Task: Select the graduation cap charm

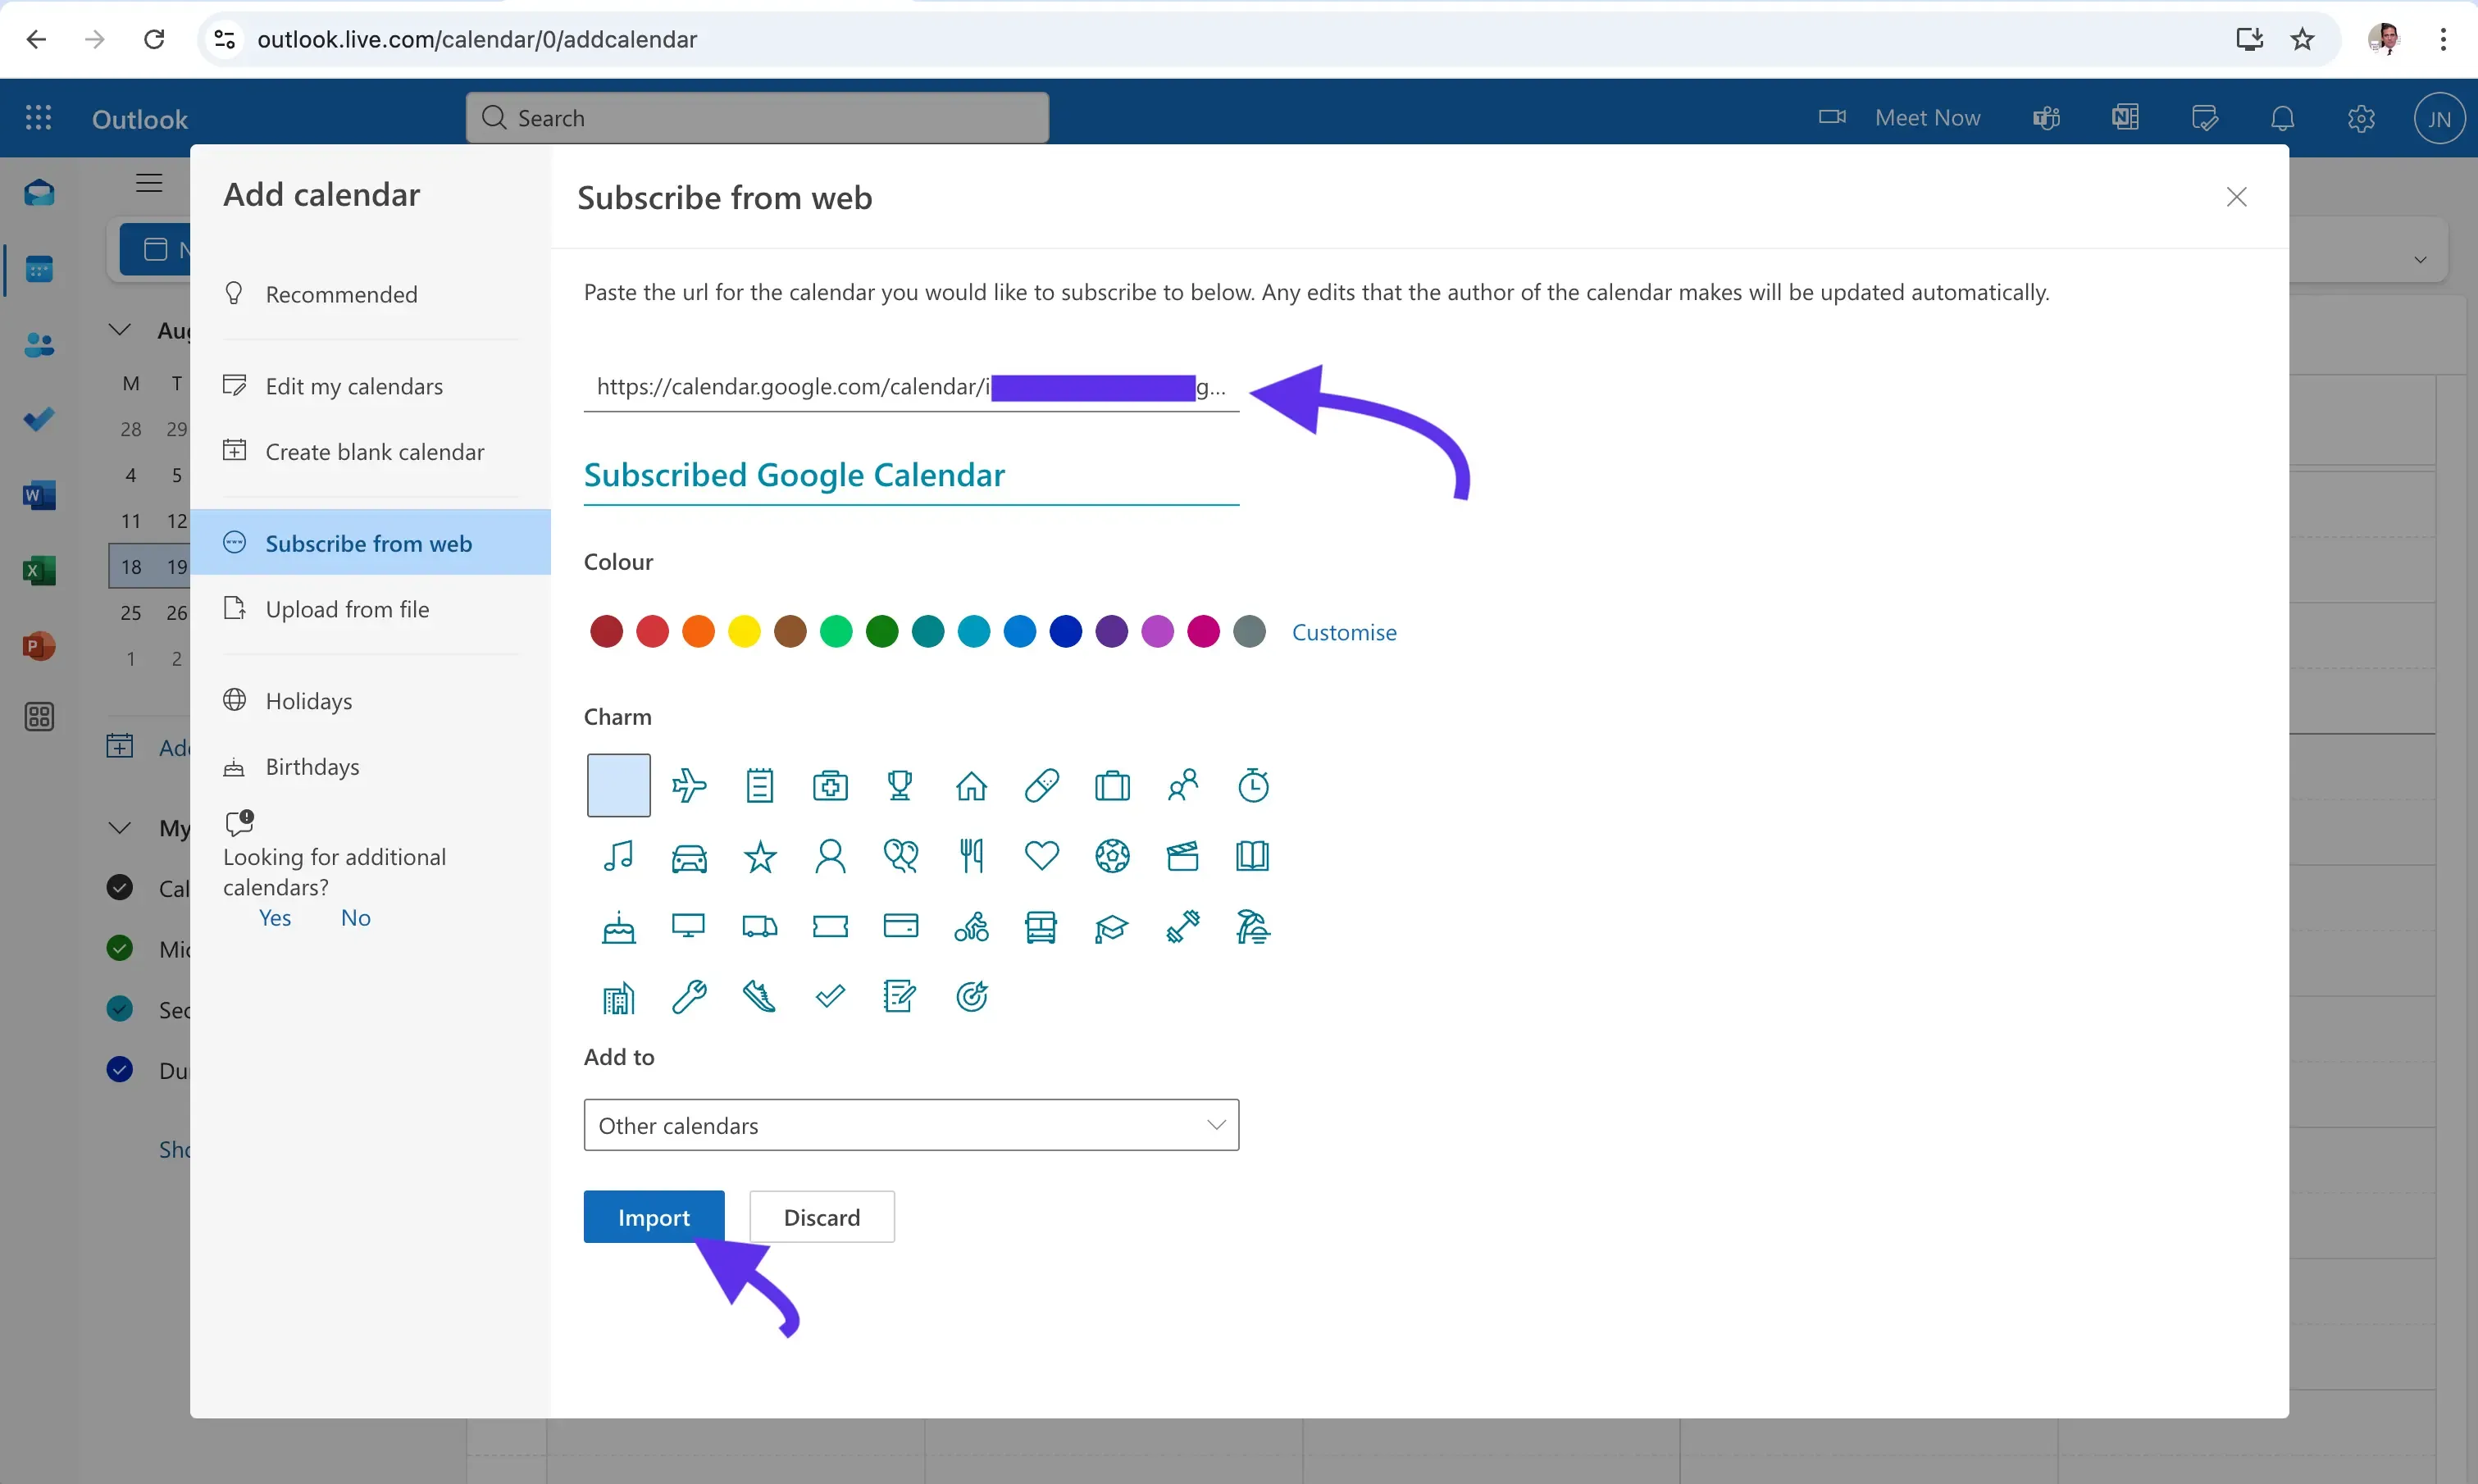Action: click(1112, 927)
